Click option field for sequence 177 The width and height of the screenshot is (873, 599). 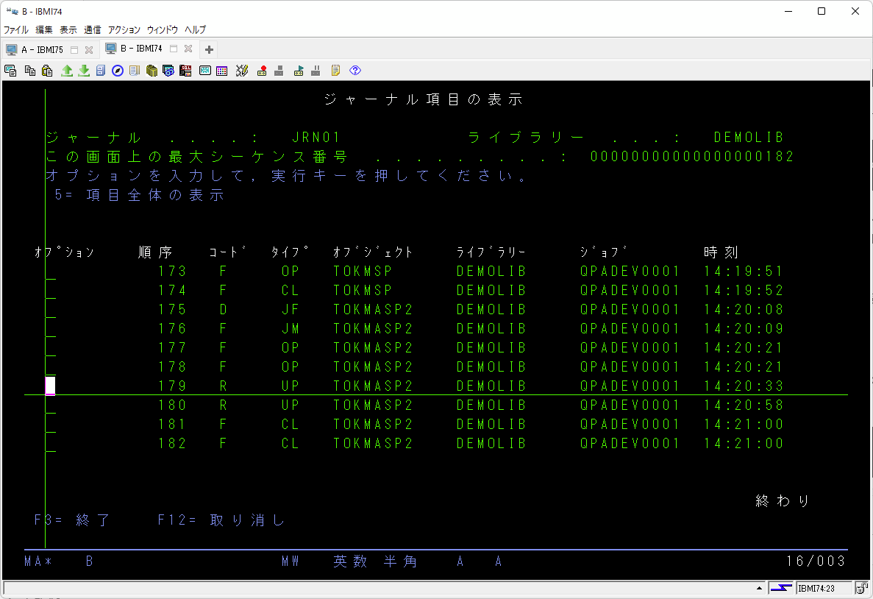50,347
